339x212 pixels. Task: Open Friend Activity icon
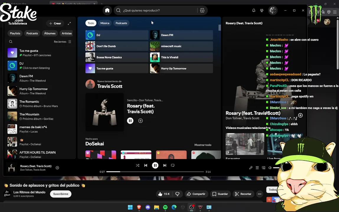point(262,10)
